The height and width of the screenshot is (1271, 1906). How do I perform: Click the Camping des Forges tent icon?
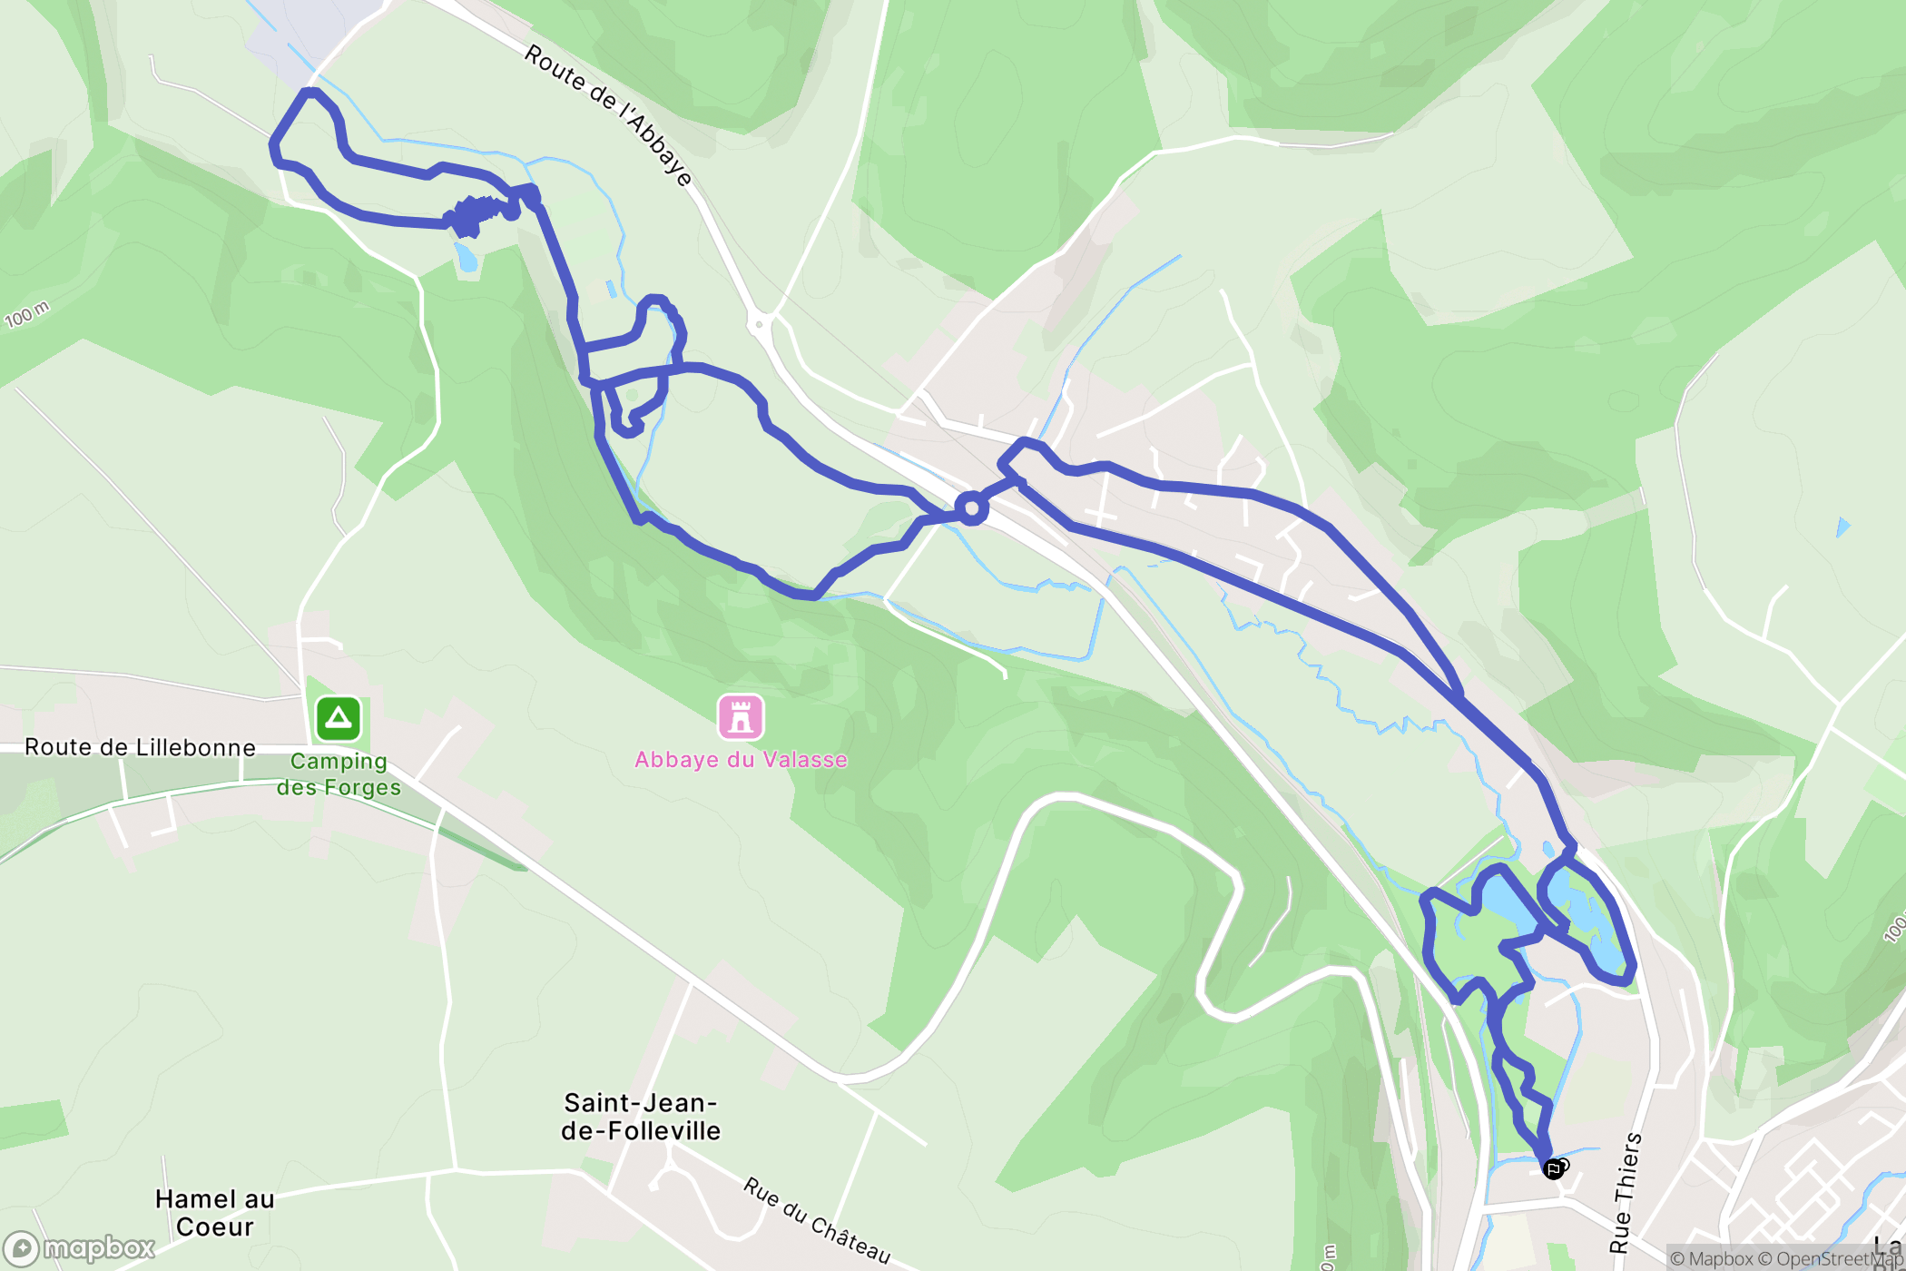(339, 719)
